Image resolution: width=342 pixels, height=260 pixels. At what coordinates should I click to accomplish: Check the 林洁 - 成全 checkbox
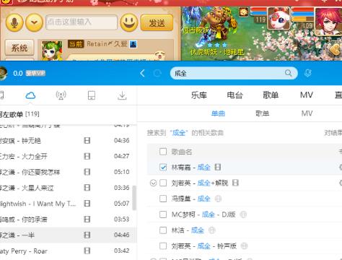[x=163, y=230]
